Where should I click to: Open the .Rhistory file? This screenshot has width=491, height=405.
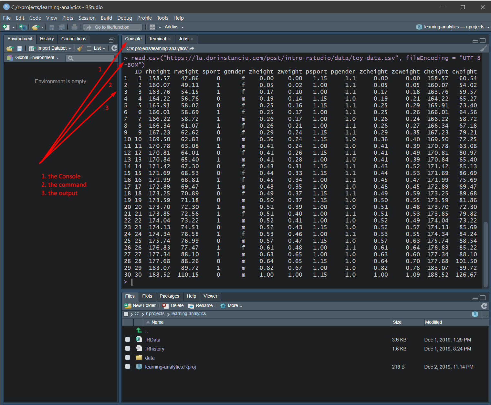(x=155, y=349)
